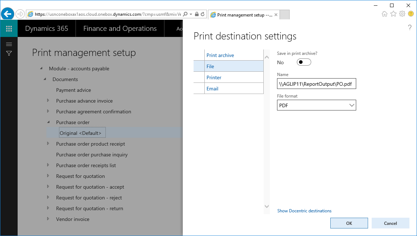Select Module - accounts payable label
417x236 pixels.
tap(79, 69)
